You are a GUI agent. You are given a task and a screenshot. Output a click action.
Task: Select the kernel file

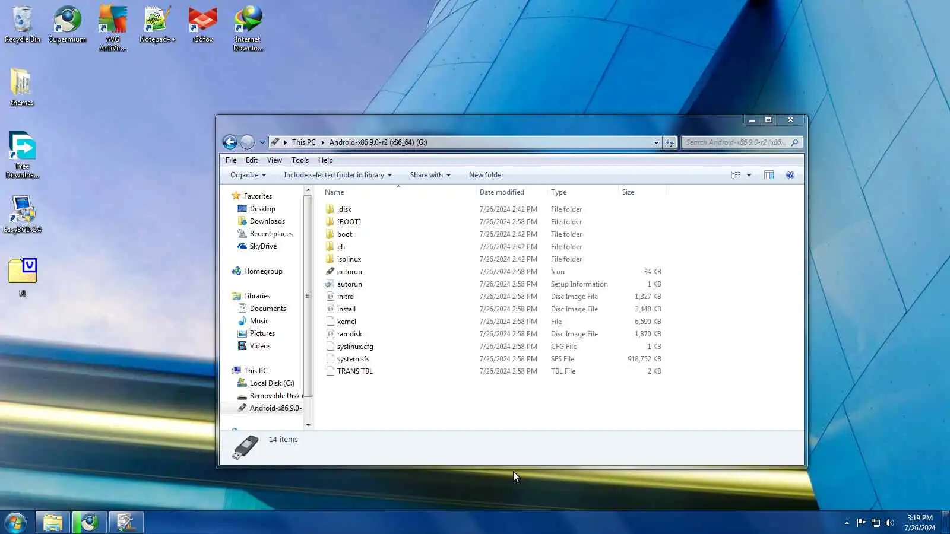(x=347, y=322)
